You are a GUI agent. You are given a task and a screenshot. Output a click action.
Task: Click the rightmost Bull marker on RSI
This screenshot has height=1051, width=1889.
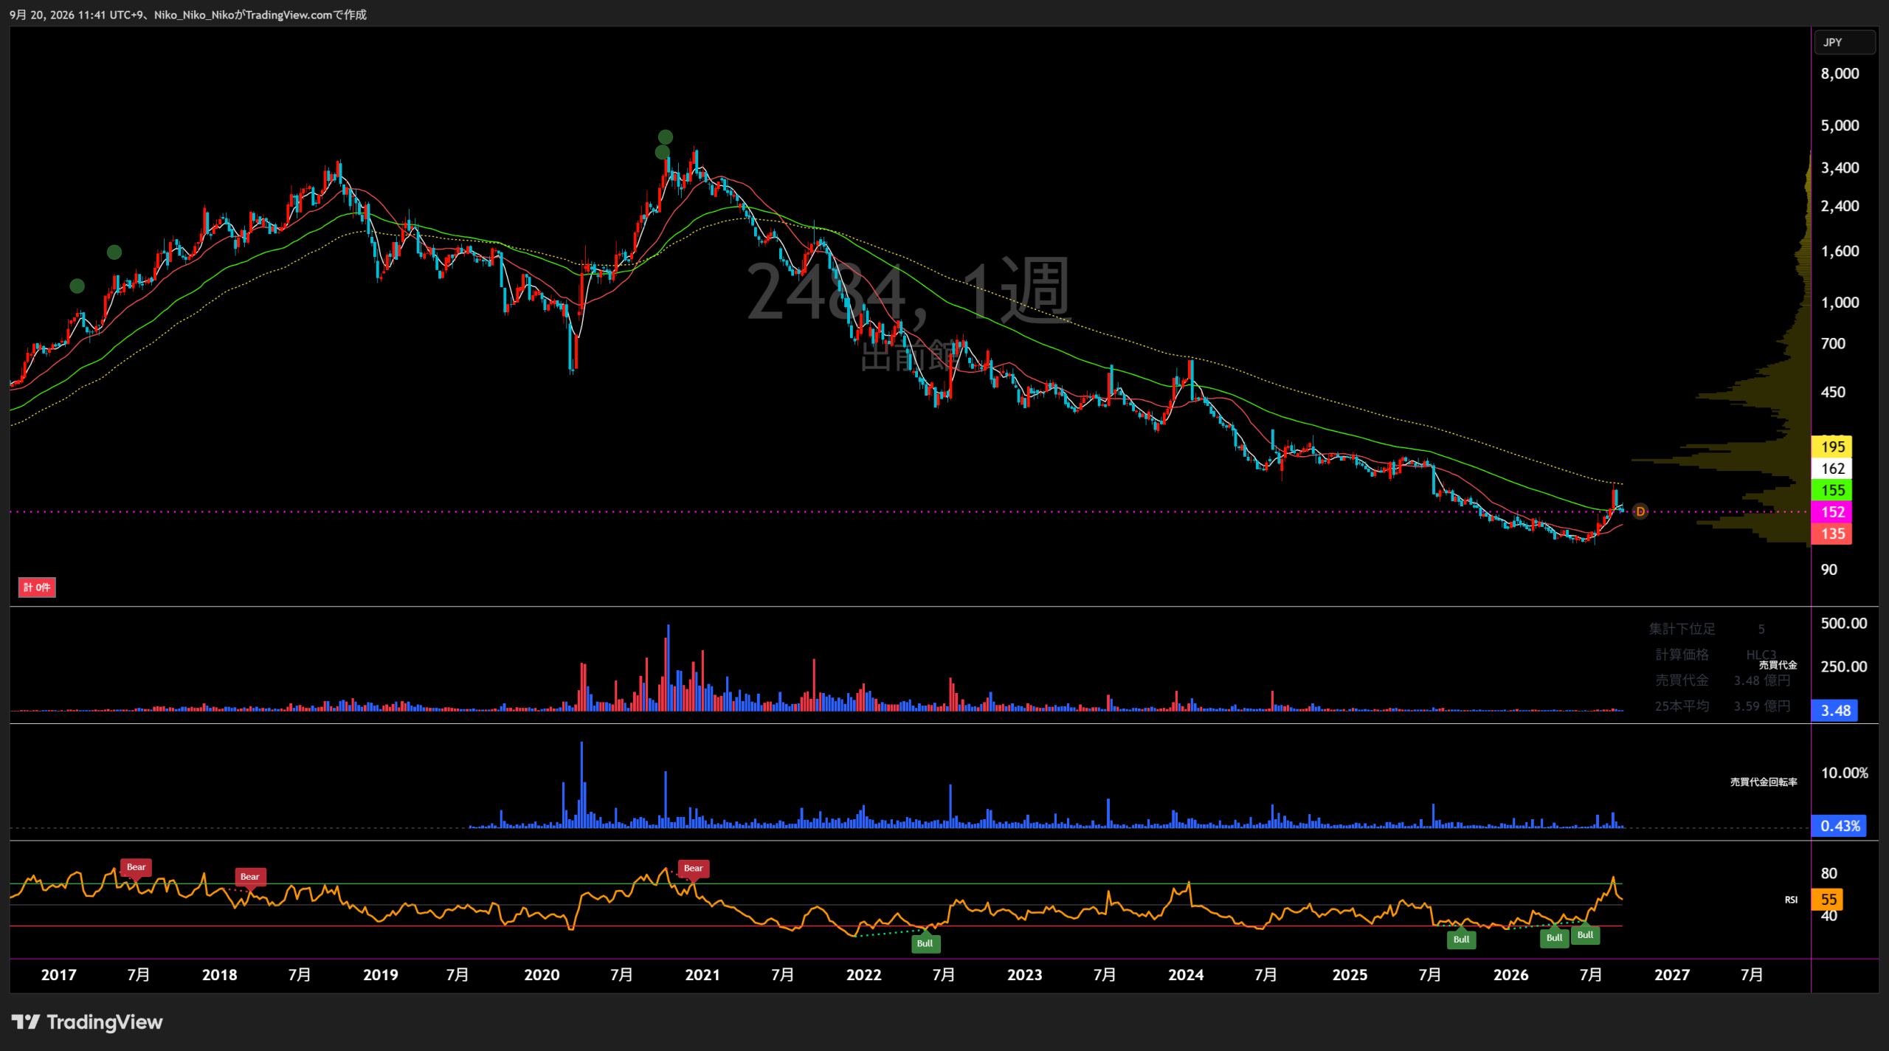1585,934
